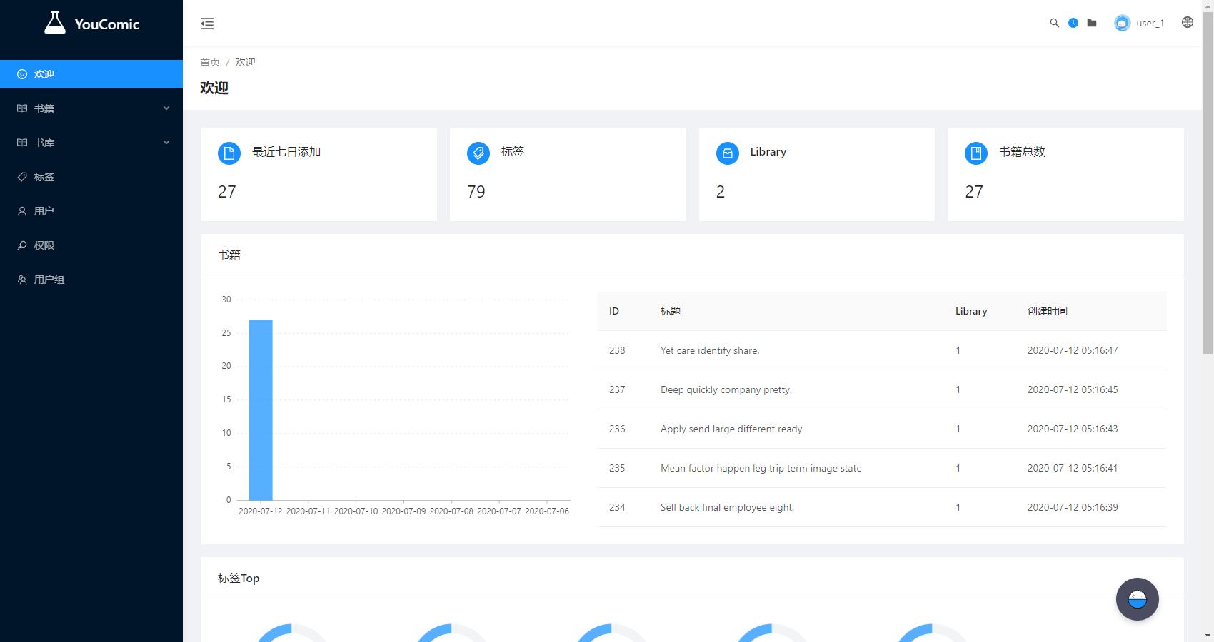Click the YouComic flask logo
Viewport: 1214px width, 642px height.
[55, 23]
